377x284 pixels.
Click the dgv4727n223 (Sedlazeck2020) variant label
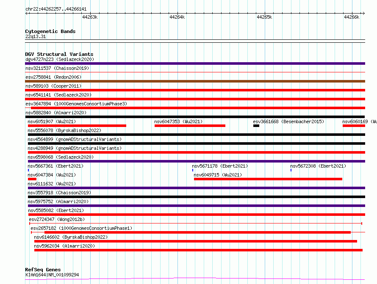[x=60, y=59]
